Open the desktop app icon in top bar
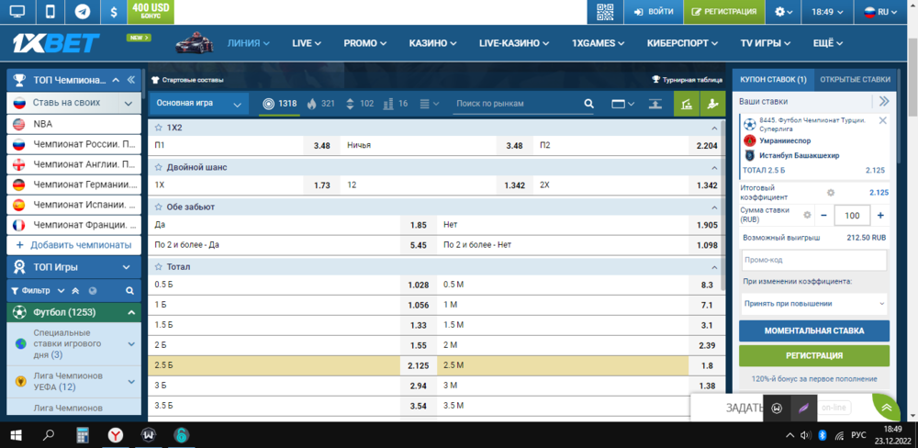918x448 pixels. [17, 12]
